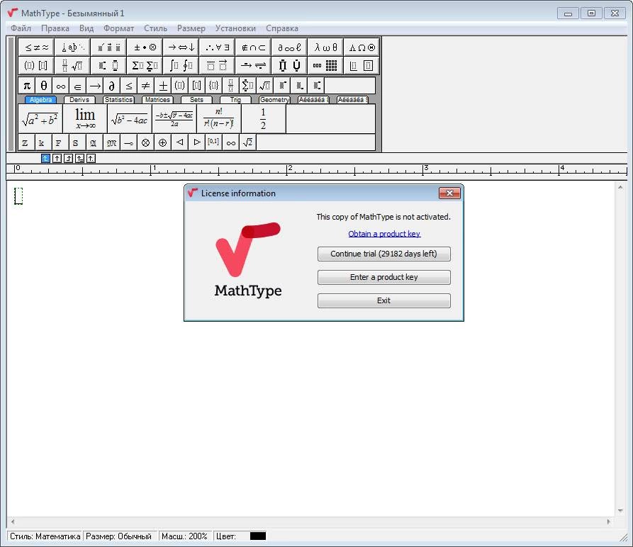
Task: Insert the n!/r!(n−r)! combination formula
Action: (x=219, y=118)
